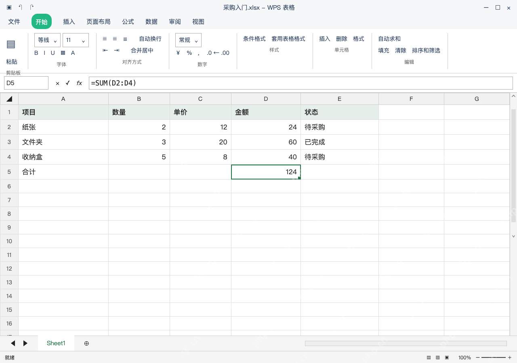Expand the 条件格式 options
This screenshot has width=517, height=363.
coord(254,39)
